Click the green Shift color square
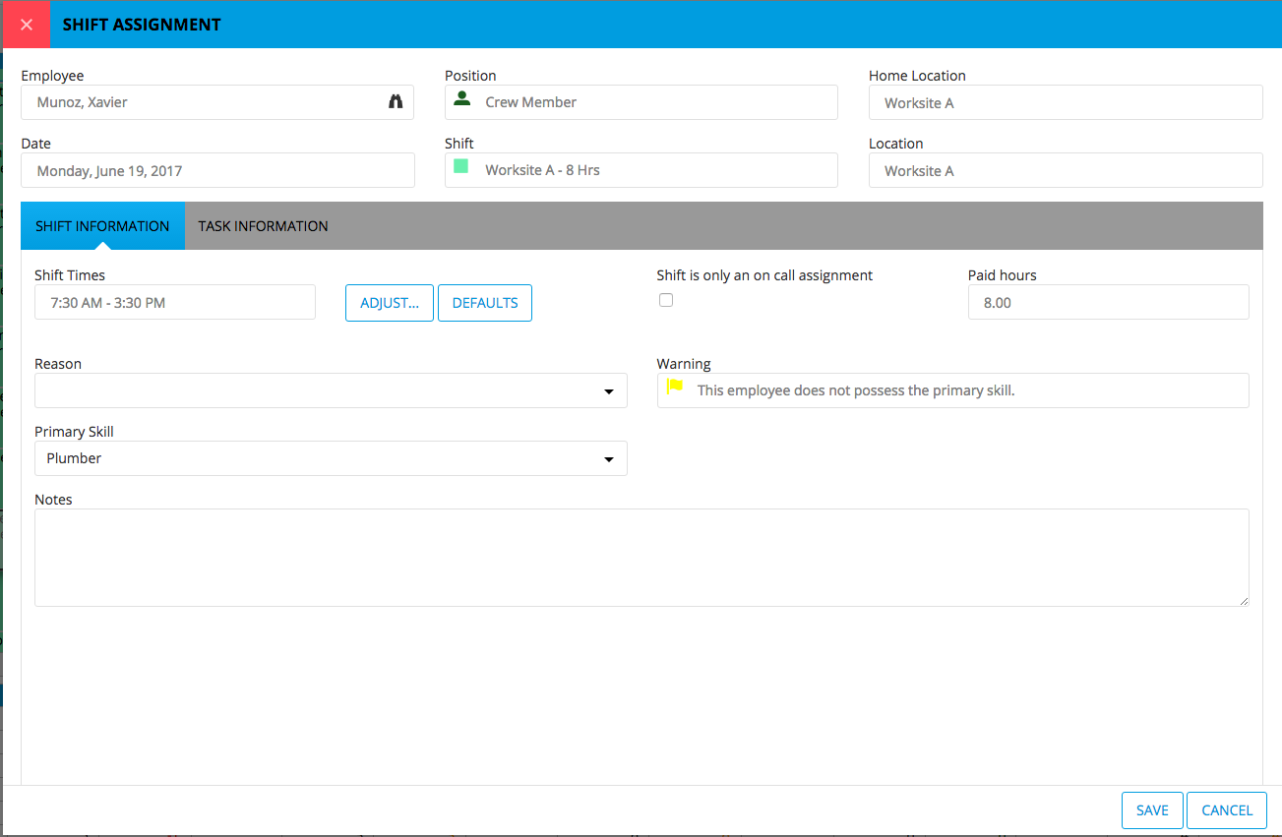 (x=460, y=166)
